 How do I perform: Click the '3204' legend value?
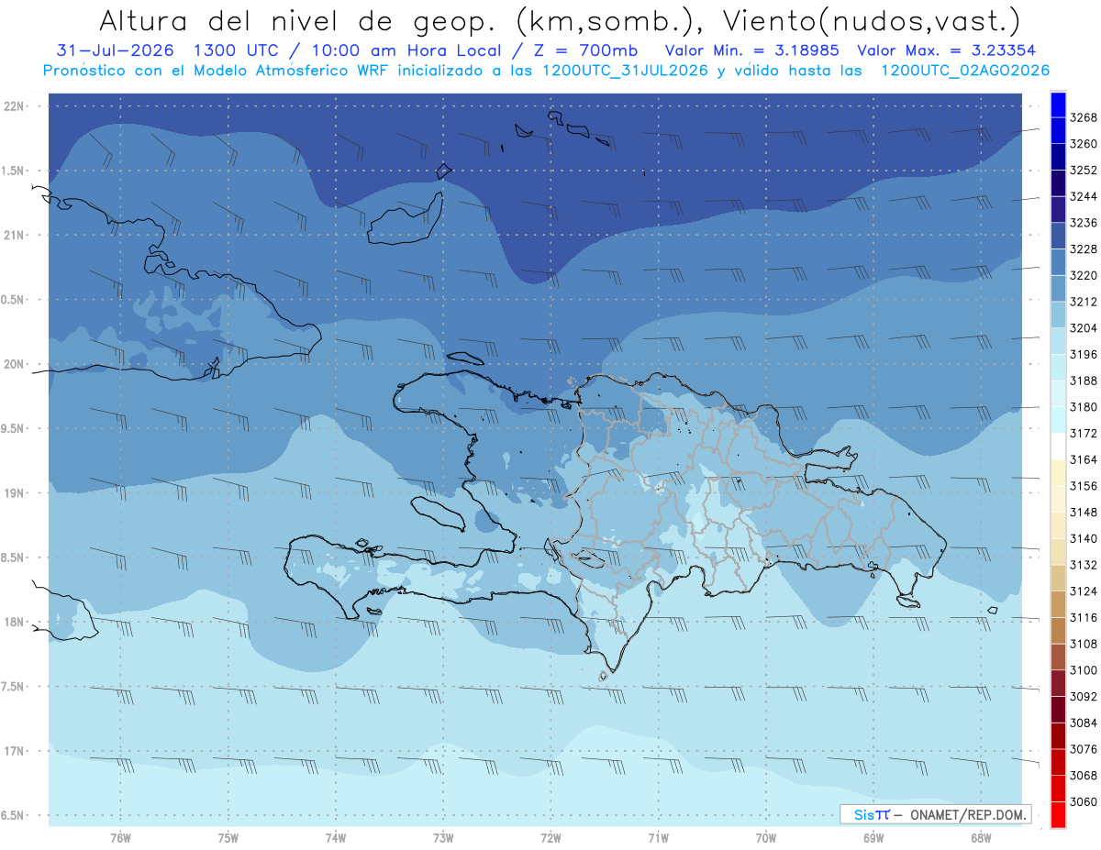coord(1084,327)
